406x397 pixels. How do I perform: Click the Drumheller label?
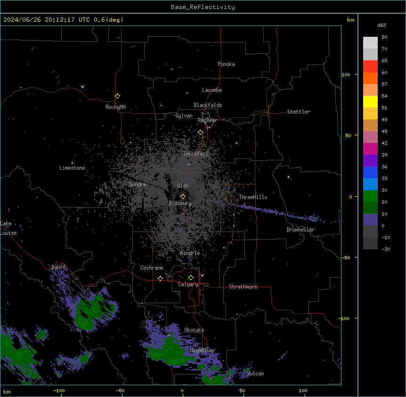coord(300,230)
